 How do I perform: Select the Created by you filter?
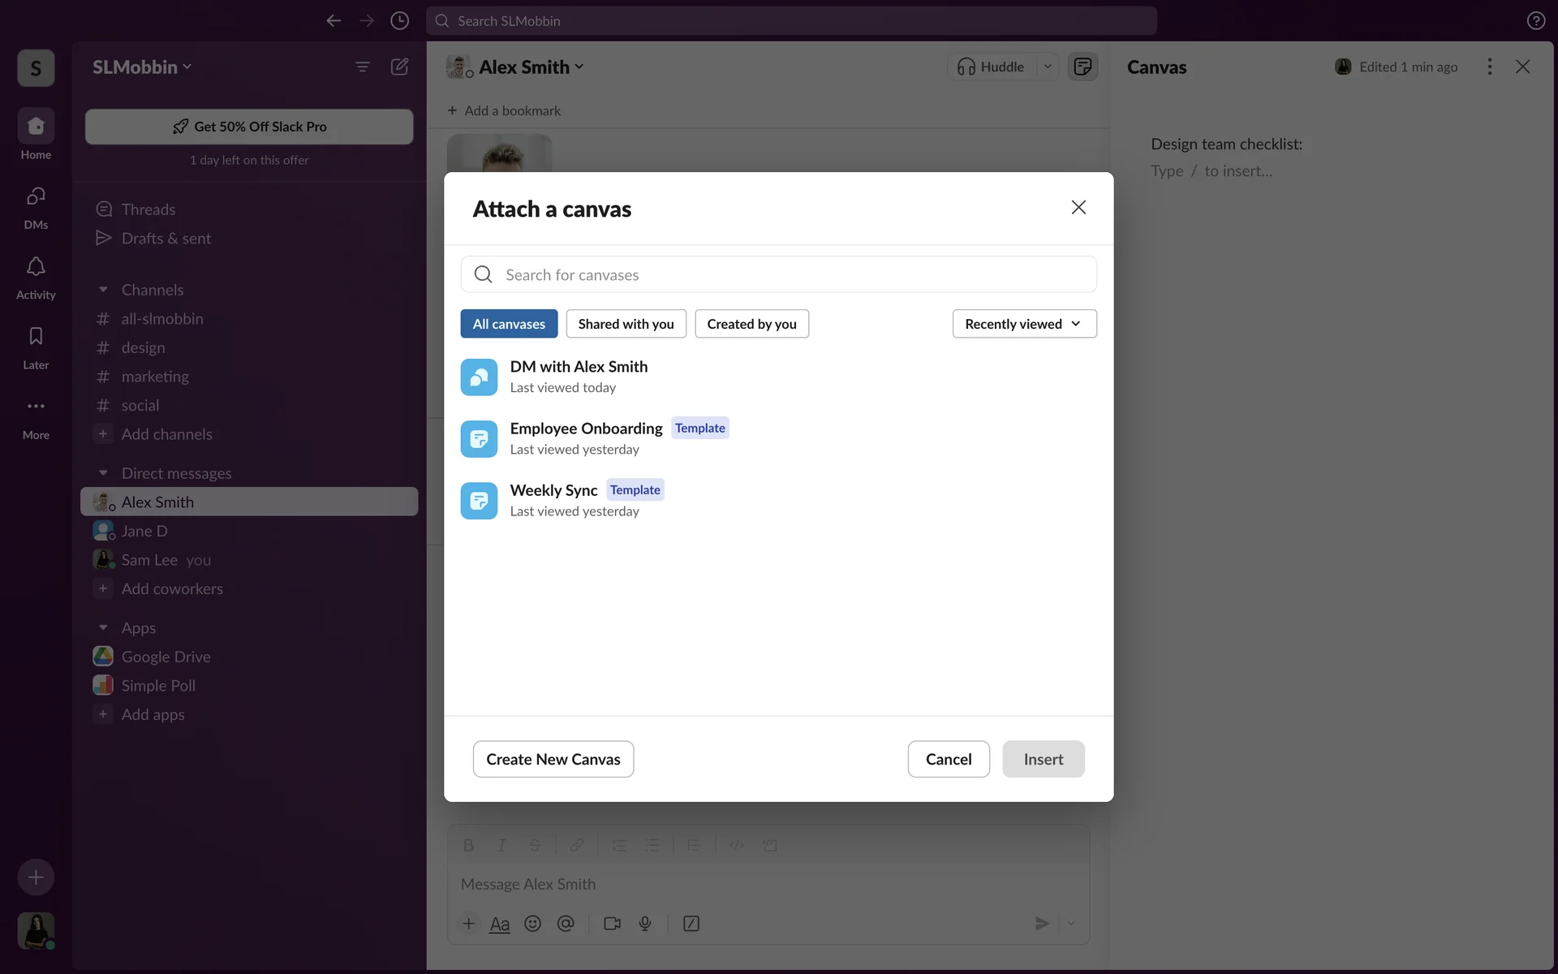(x=751, y=324)
